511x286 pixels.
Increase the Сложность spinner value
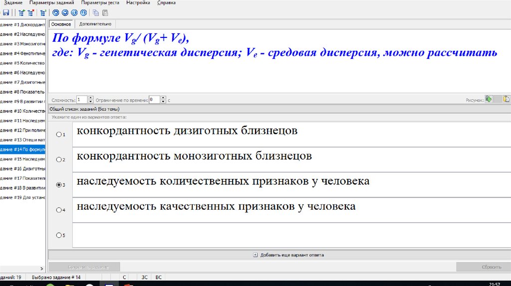(x=91, y=98)
